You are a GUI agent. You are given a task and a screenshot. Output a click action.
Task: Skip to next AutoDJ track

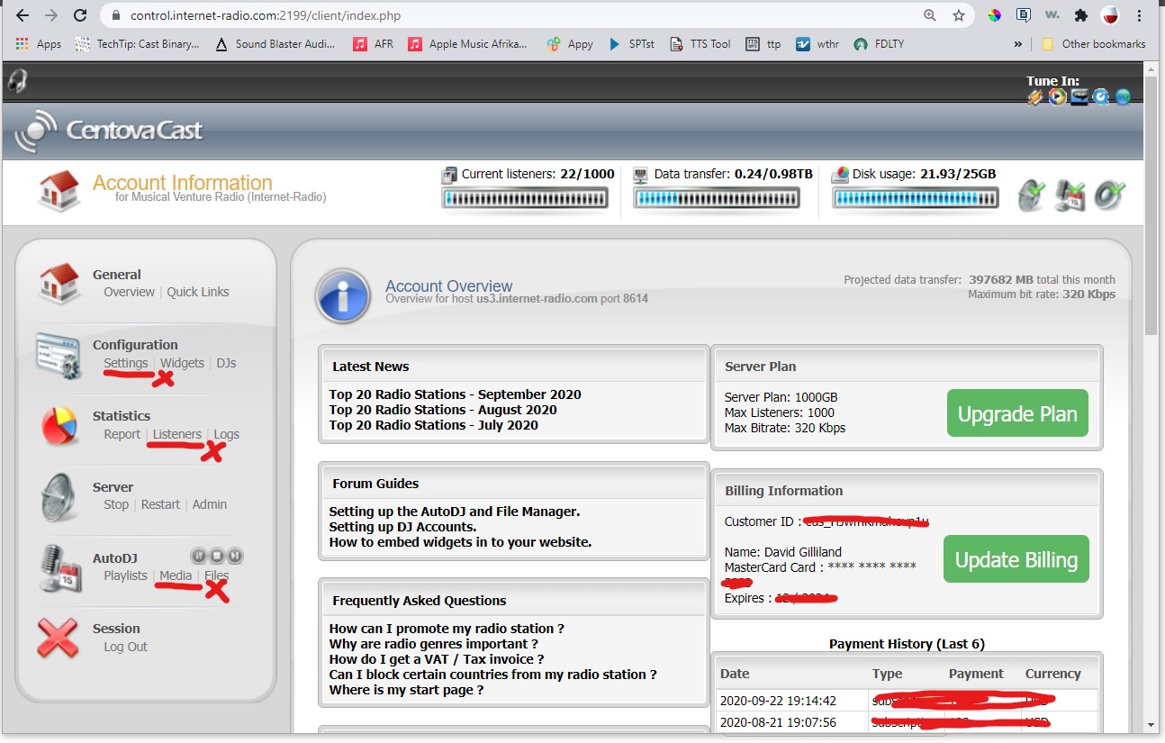point(234,556)
